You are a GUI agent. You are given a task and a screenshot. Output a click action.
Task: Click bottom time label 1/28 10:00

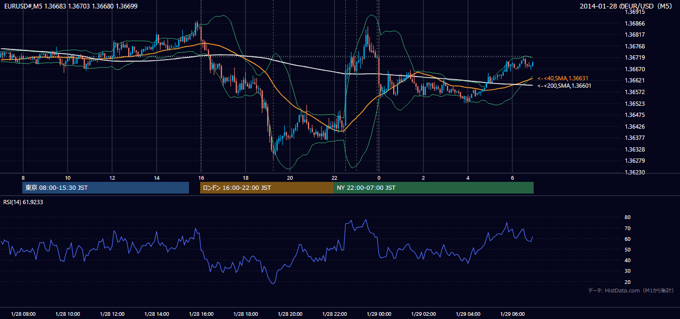tap(68, 314)
